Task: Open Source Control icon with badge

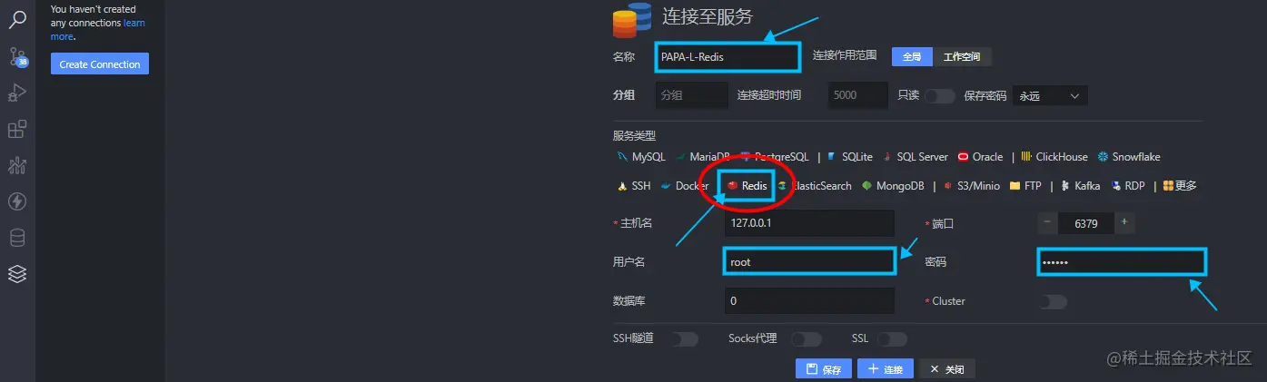Action: 17,57
